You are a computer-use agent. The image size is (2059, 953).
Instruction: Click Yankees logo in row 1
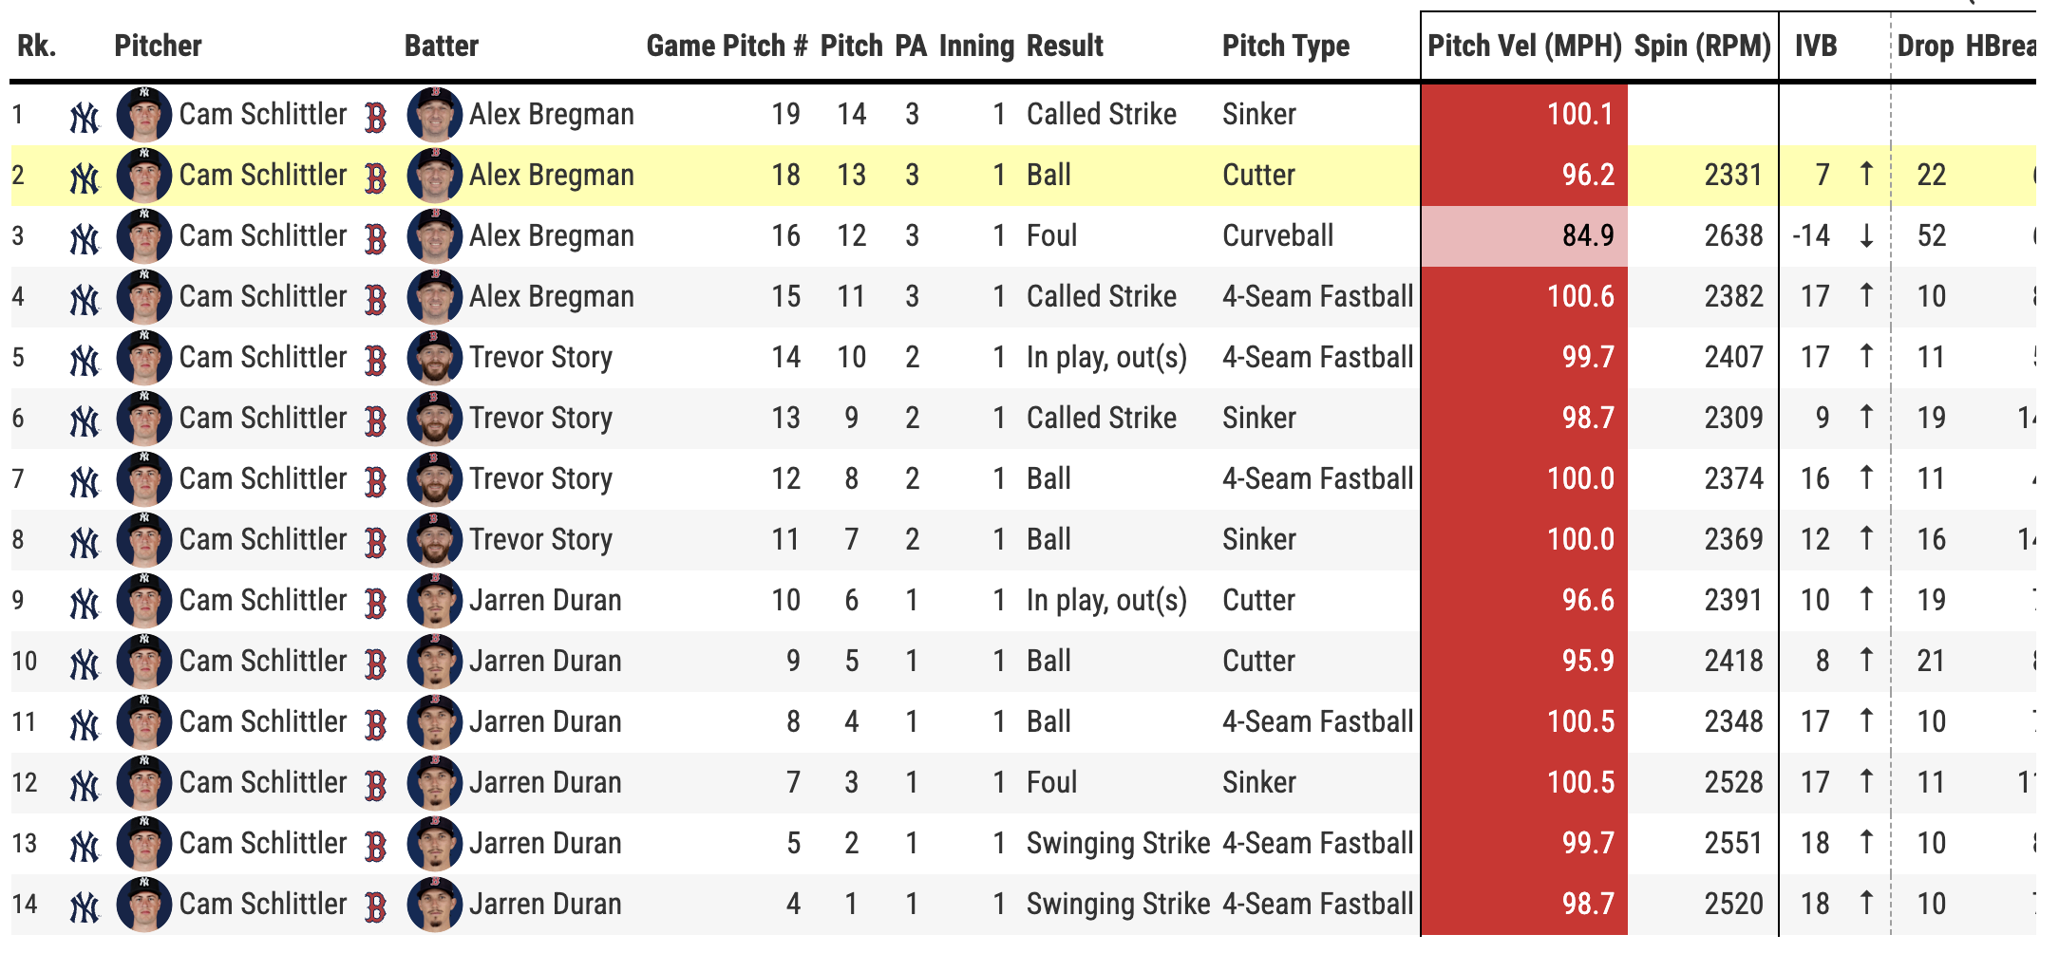(85, 117)
